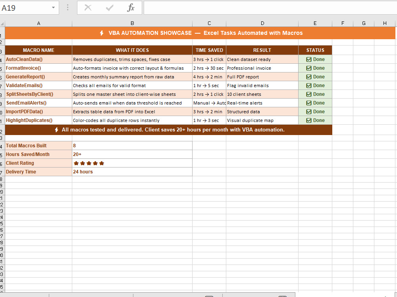Click Done checkbox cell for ImportPDFData() row
Screen dimensions: 397x297
pyautogui.click(x=315, y=112)
